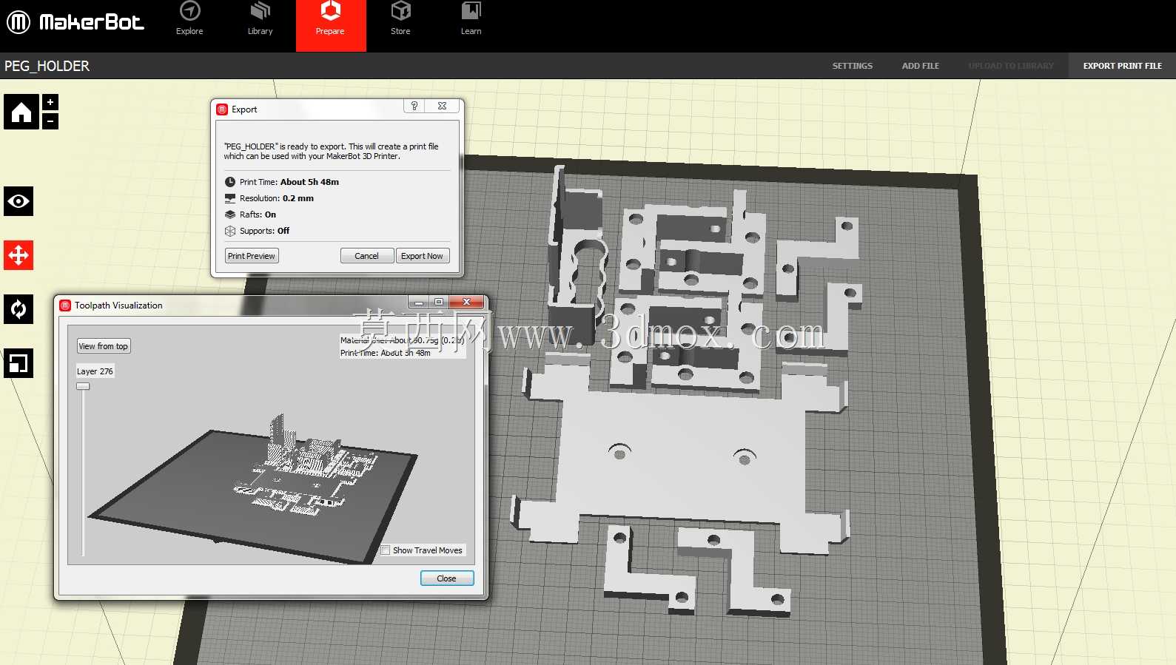Minimize the Toolpath Visualization window

click(419, 302)
